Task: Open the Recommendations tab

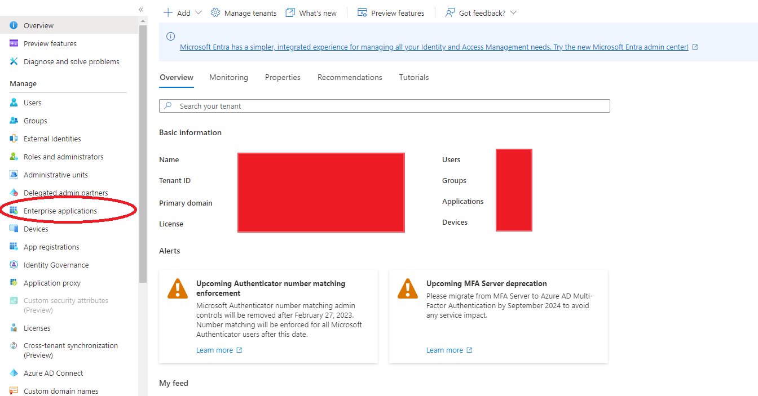Action: tap(350, 77)
